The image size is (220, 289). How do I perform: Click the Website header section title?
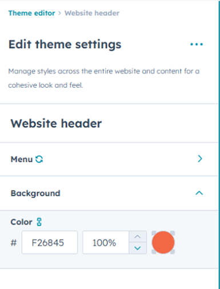point(56,124)
